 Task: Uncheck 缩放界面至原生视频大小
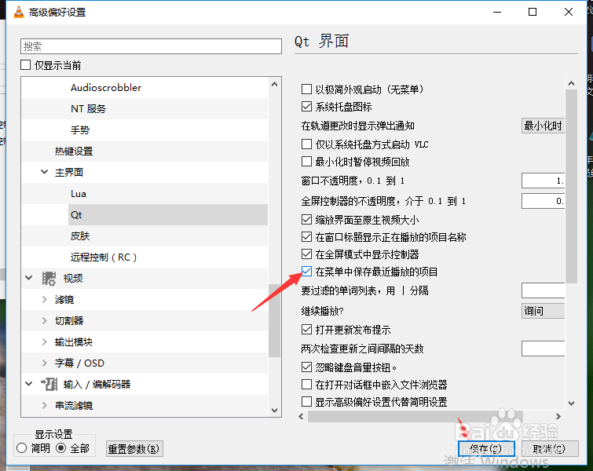tap(307, 220)
